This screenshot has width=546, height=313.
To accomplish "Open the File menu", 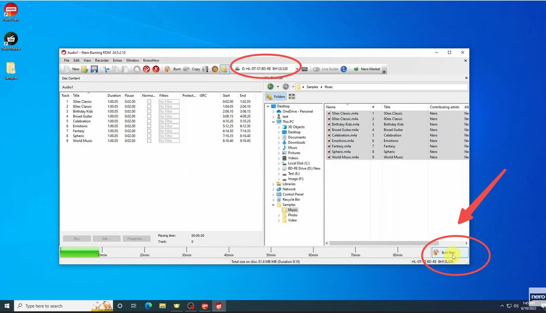I will (67, 60).
